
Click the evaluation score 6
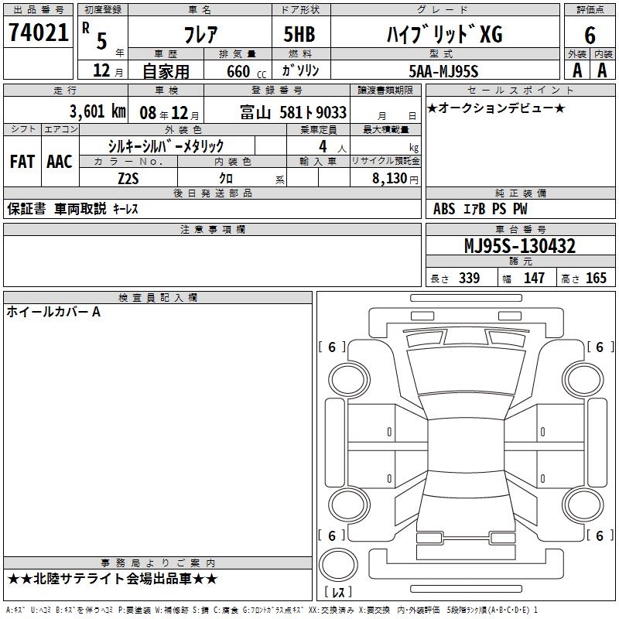(x=590, y=35)
